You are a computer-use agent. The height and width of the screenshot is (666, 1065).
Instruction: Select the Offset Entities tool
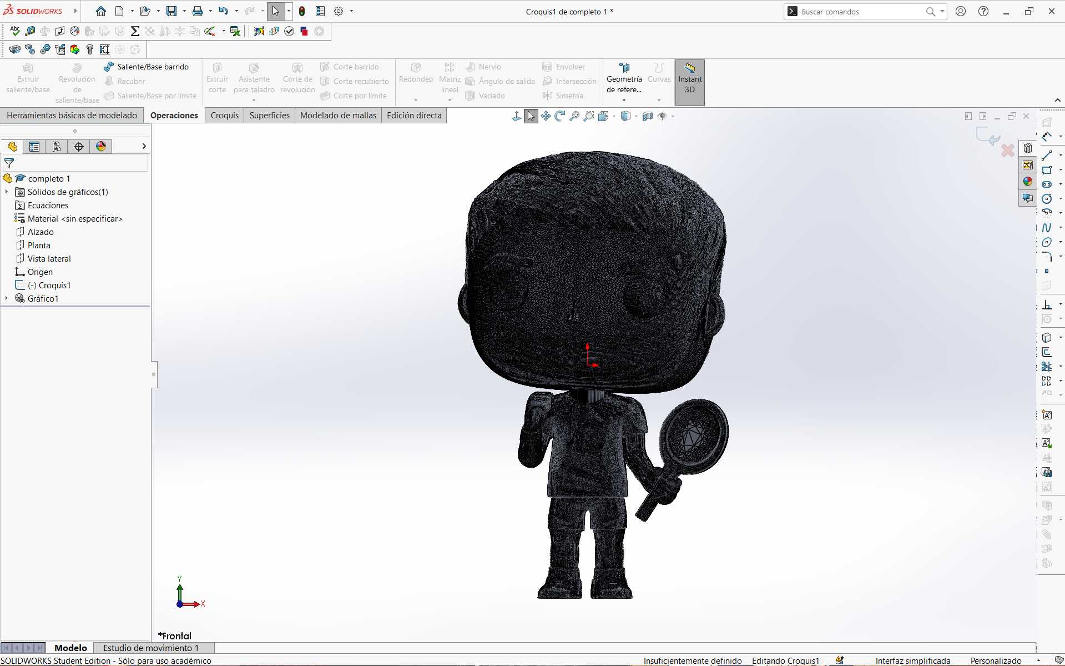(1047, 352)
